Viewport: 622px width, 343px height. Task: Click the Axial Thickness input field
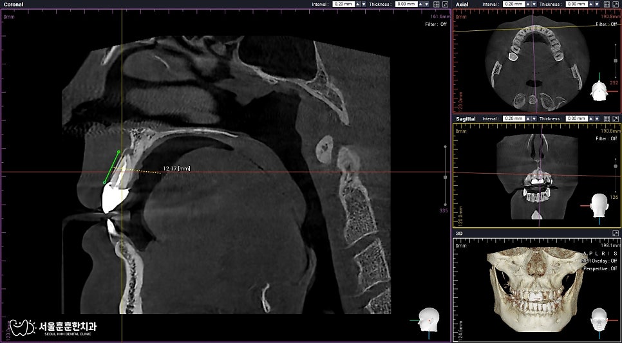(x=577, y=5)
